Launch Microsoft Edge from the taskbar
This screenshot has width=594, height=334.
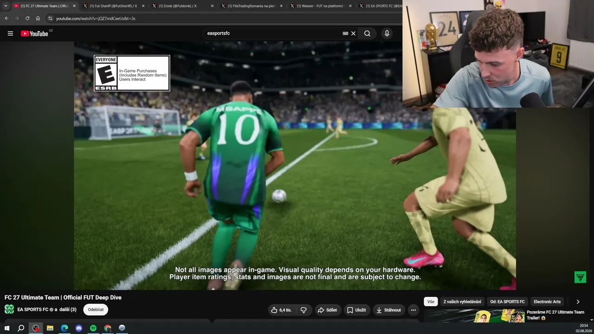click(x=65, y=328)
